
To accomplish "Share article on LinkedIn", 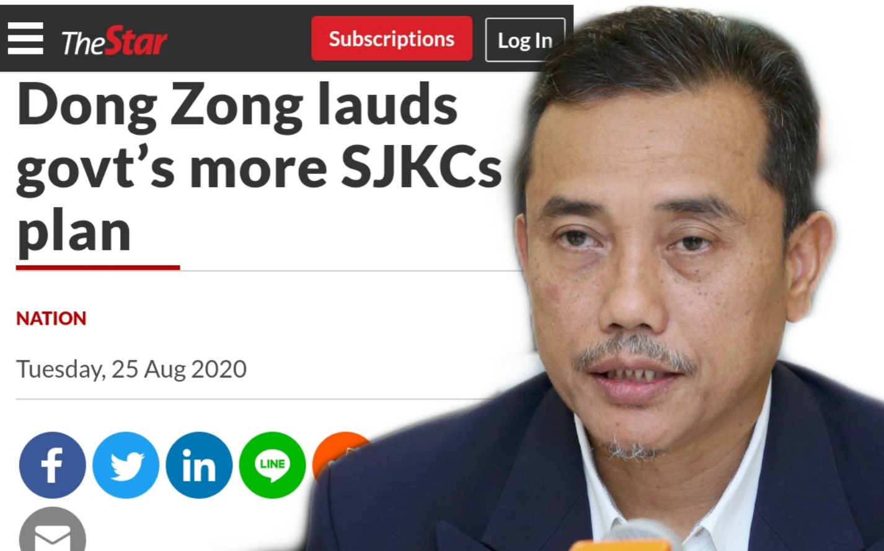I will [199, 465].
